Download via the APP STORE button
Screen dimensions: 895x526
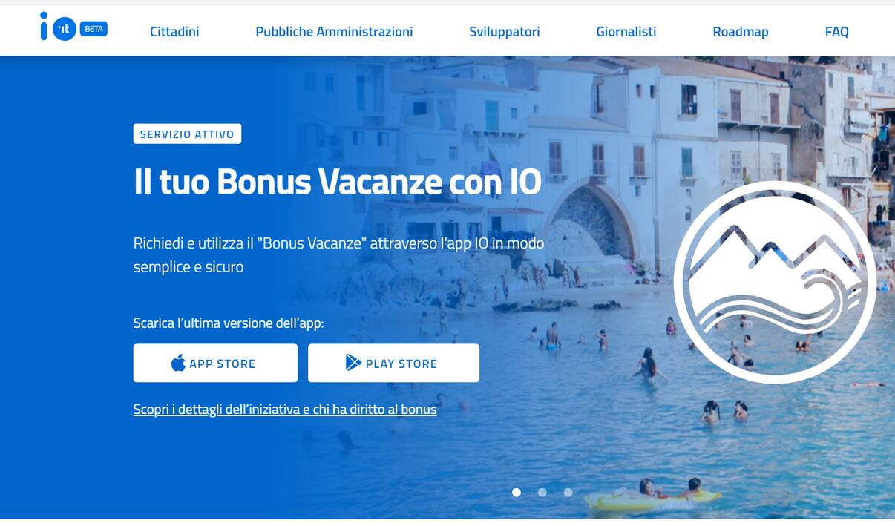(215, 363)
